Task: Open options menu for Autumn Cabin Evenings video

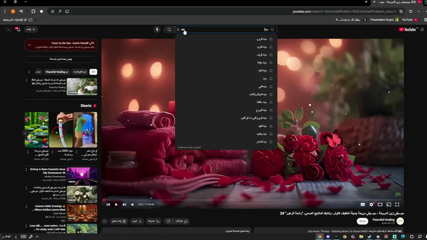Action: click(26, 207)
